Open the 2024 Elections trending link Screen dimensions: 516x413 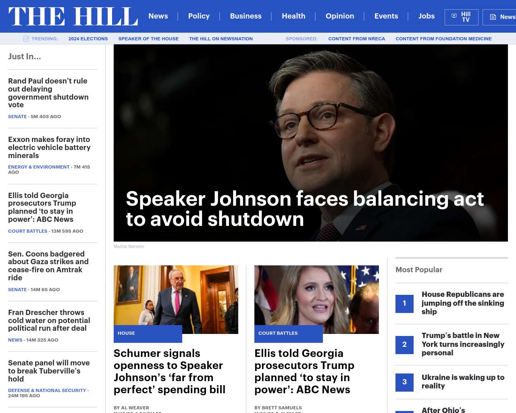(x=88, y=39)
